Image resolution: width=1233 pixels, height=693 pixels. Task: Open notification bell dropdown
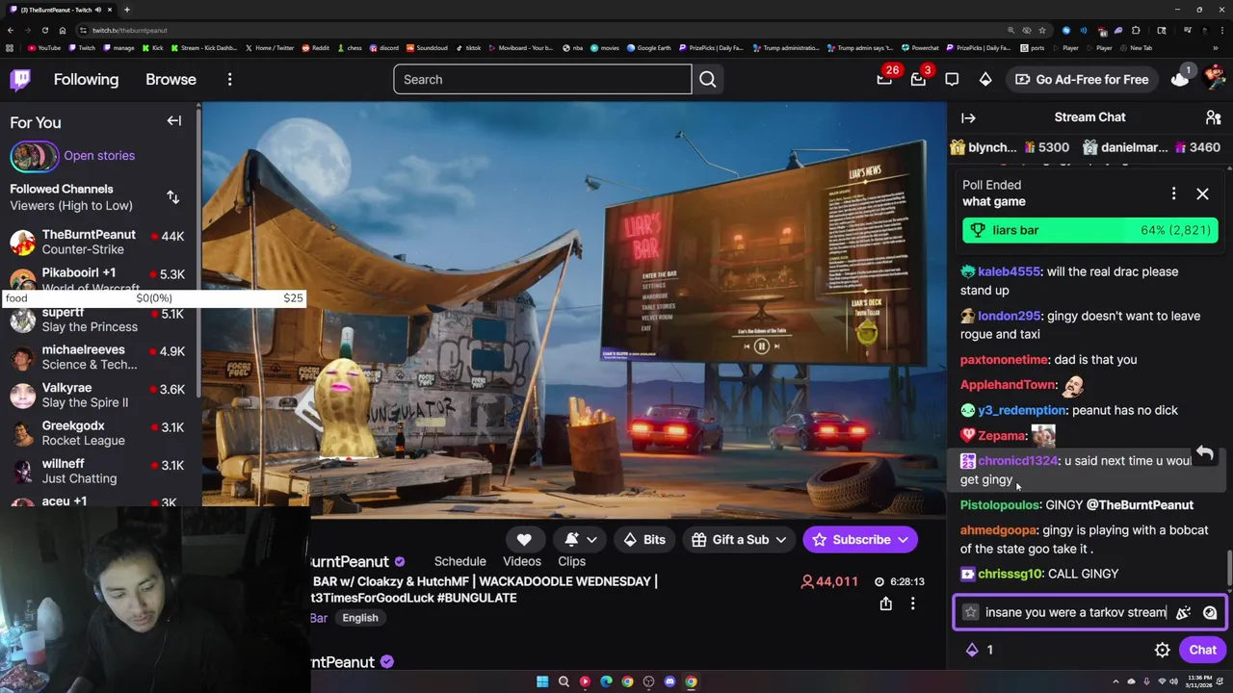pyautogui.click(x=581, y=540)
